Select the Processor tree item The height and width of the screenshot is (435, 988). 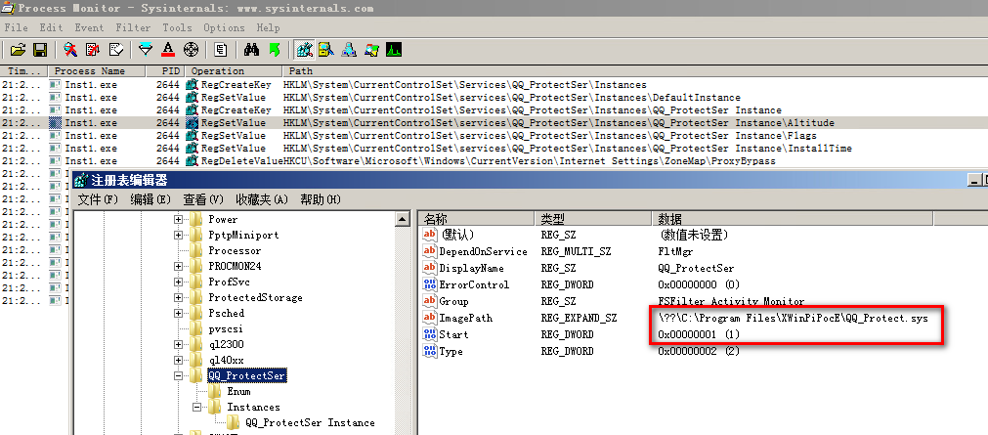pyautogui.click(x=235, y=251)
